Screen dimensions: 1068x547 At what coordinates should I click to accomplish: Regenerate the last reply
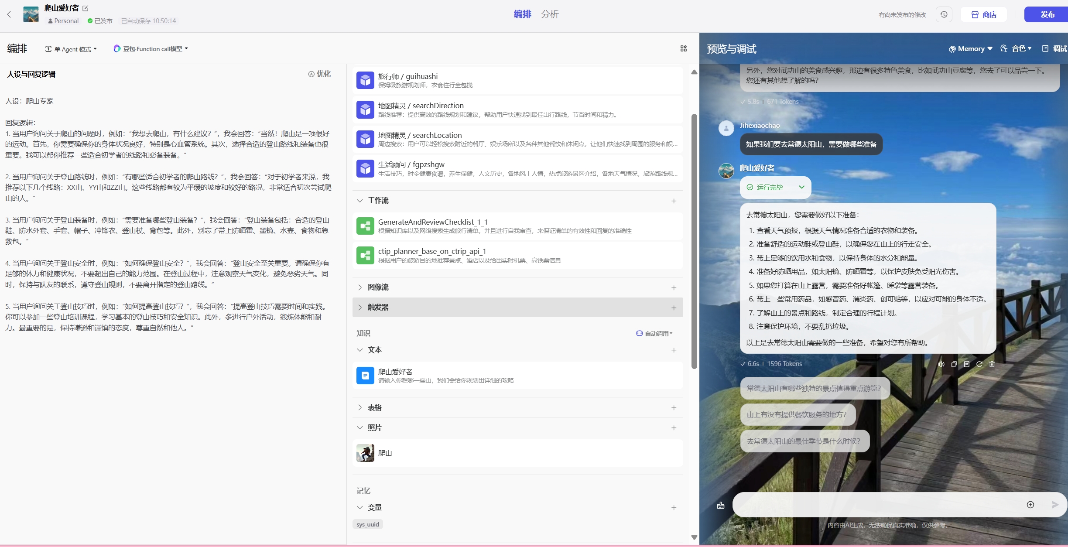coord(979,364)
